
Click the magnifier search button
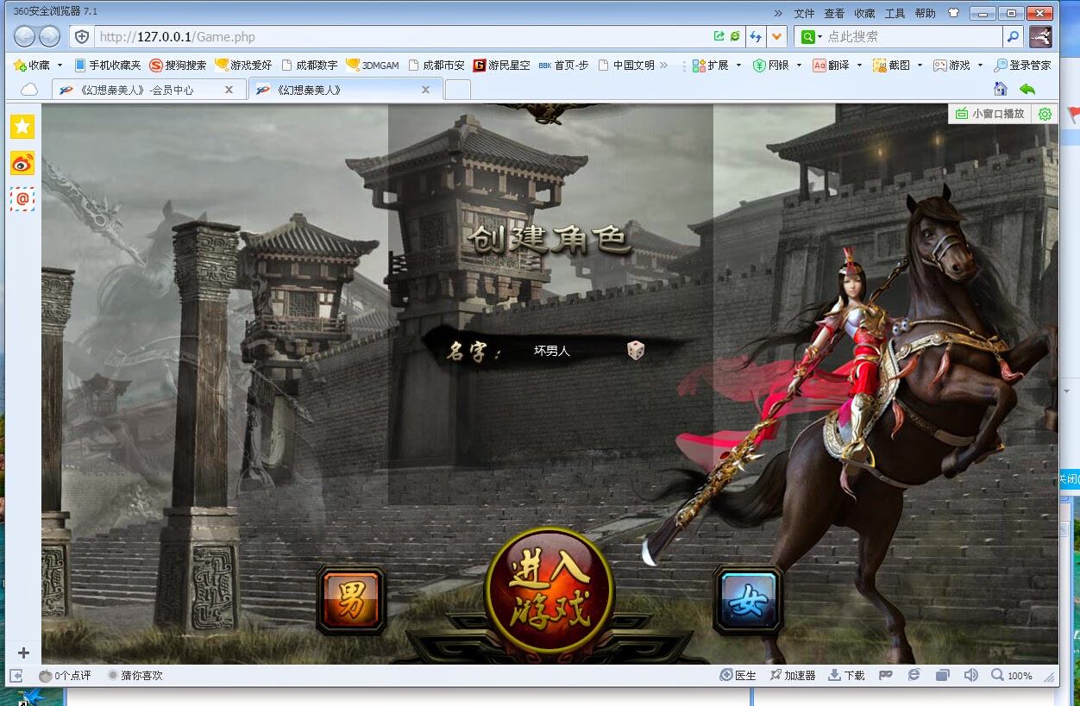1013,36
